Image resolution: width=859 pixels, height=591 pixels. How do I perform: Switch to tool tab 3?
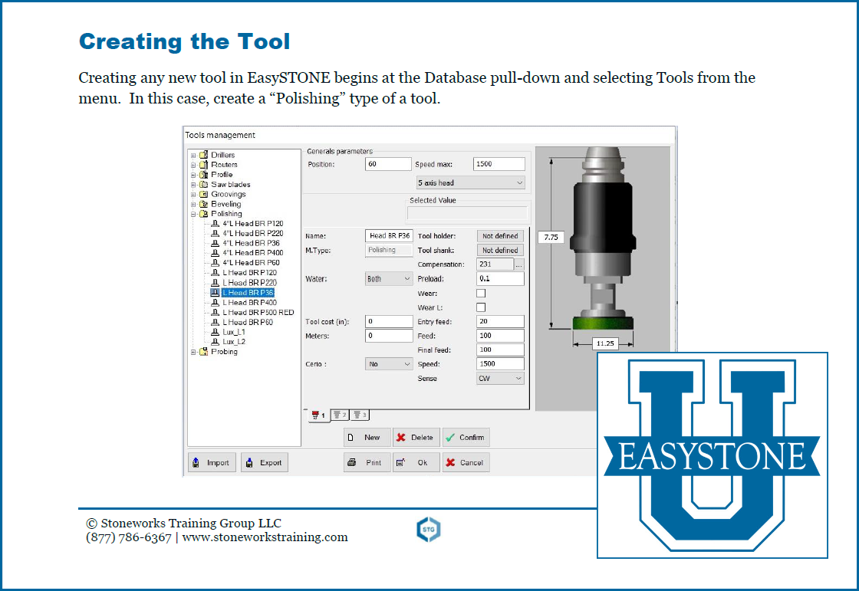point(360,415)
